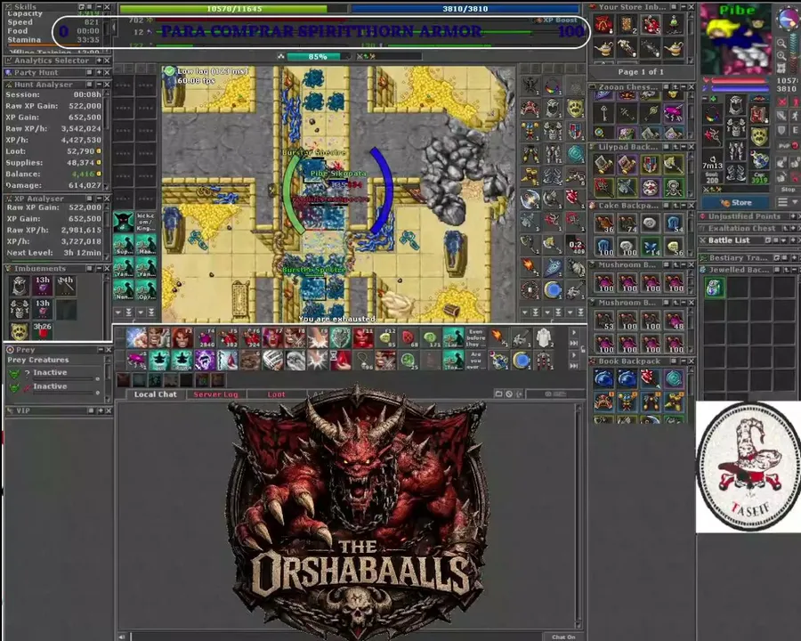Switch to the Local Chat tab
Image resolution: width=801 pixels, height=641 pixels.
pos(155,394)
